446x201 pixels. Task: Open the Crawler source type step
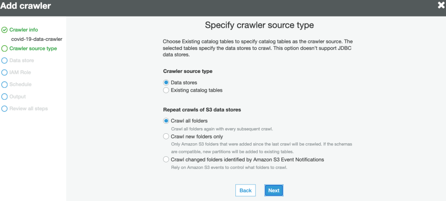pos(33,49)
